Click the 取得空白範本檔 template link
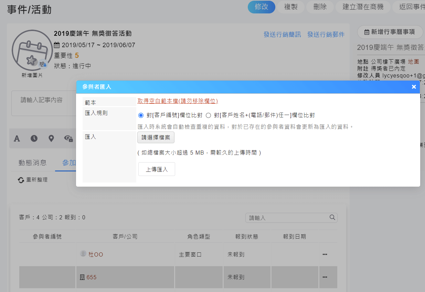This screenshot has width=425, height=292. tap(178, 101)
